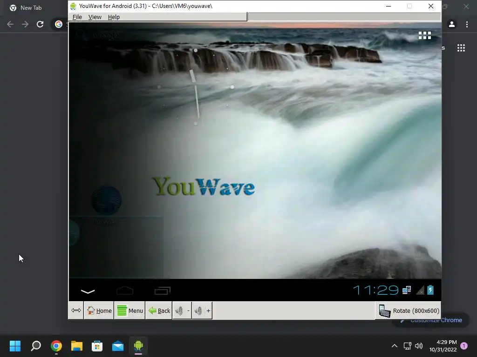Tap the Android home outline button

point(125,291)
